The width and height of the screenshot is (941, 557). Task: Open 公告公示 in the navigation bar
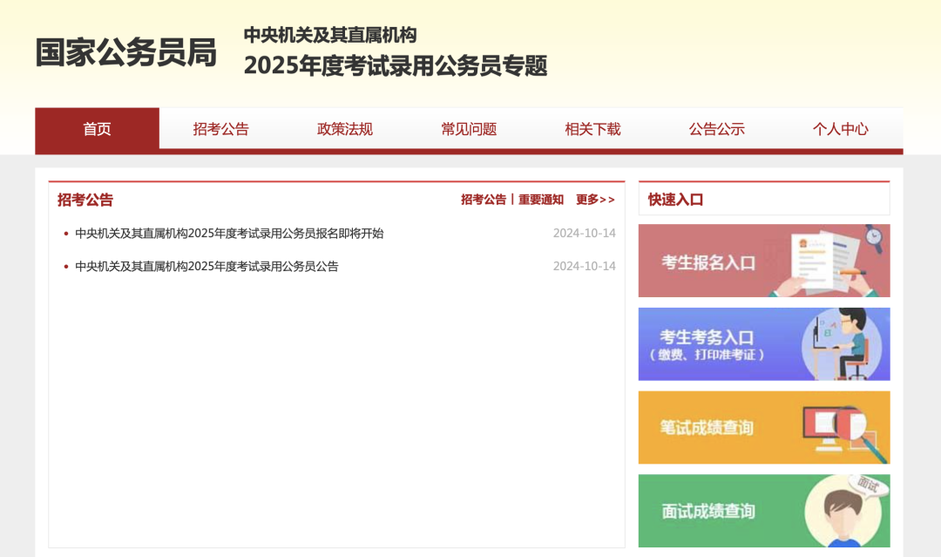[x=717, y=129]
